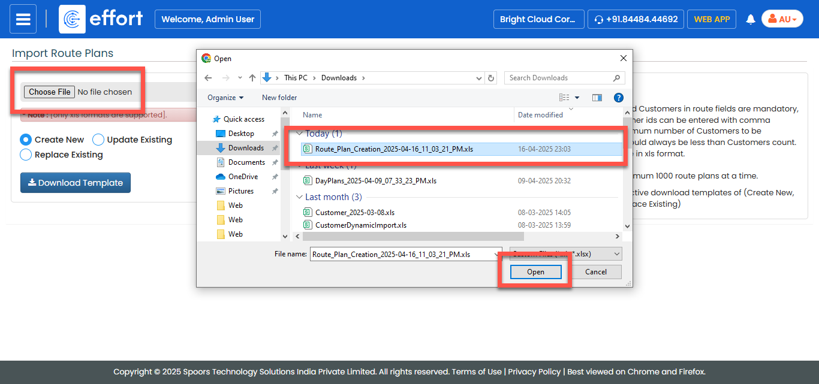Image resolution: width=819 pixels, height=384 pixels.
Task: Select the Update Existing radio option
Action: tap(98, 140)
